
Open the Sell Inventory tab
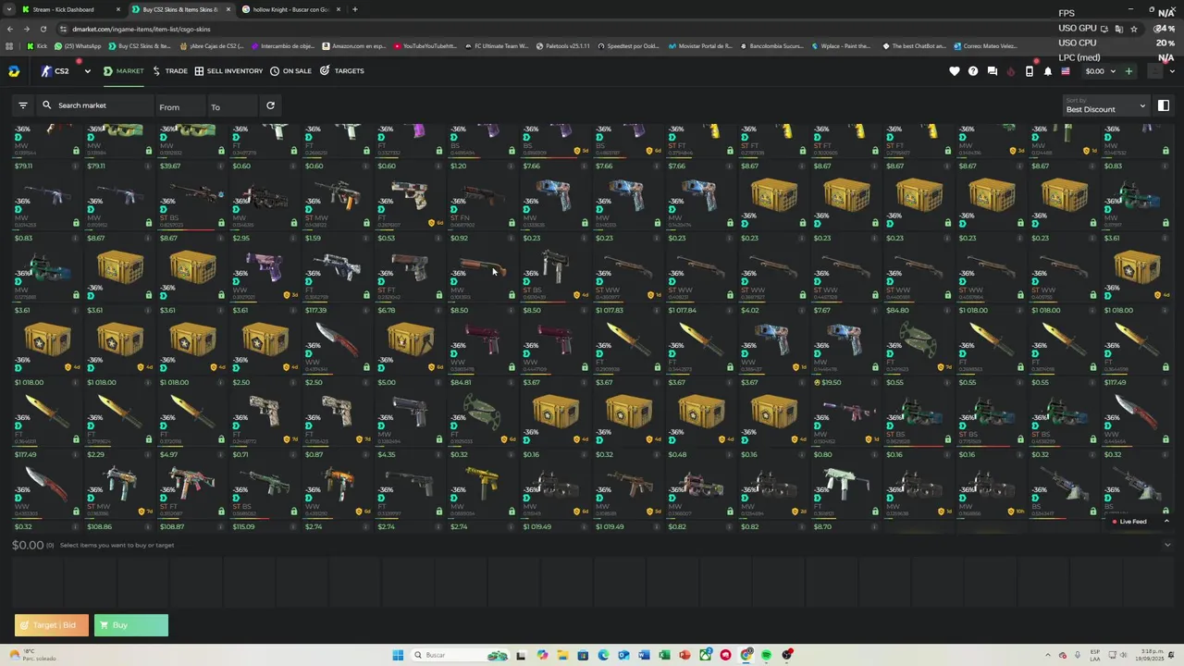click(x=228, y=71)
